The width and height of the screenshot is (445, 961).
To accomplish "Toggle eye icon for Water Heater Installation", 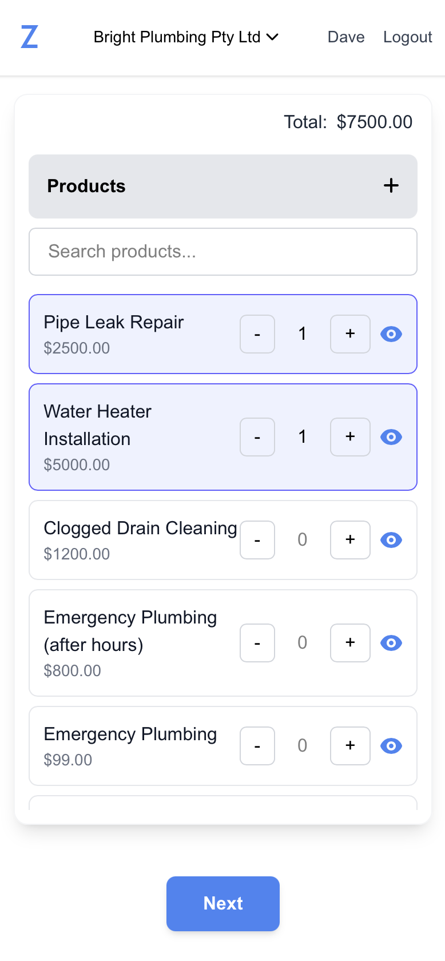I will point(391,437).
